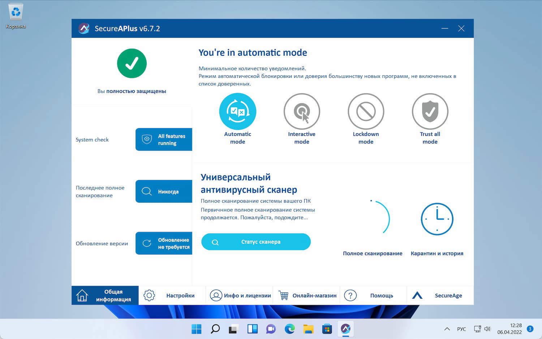
Task: Click the Automatic mode label text
Action: pos(237,138)
